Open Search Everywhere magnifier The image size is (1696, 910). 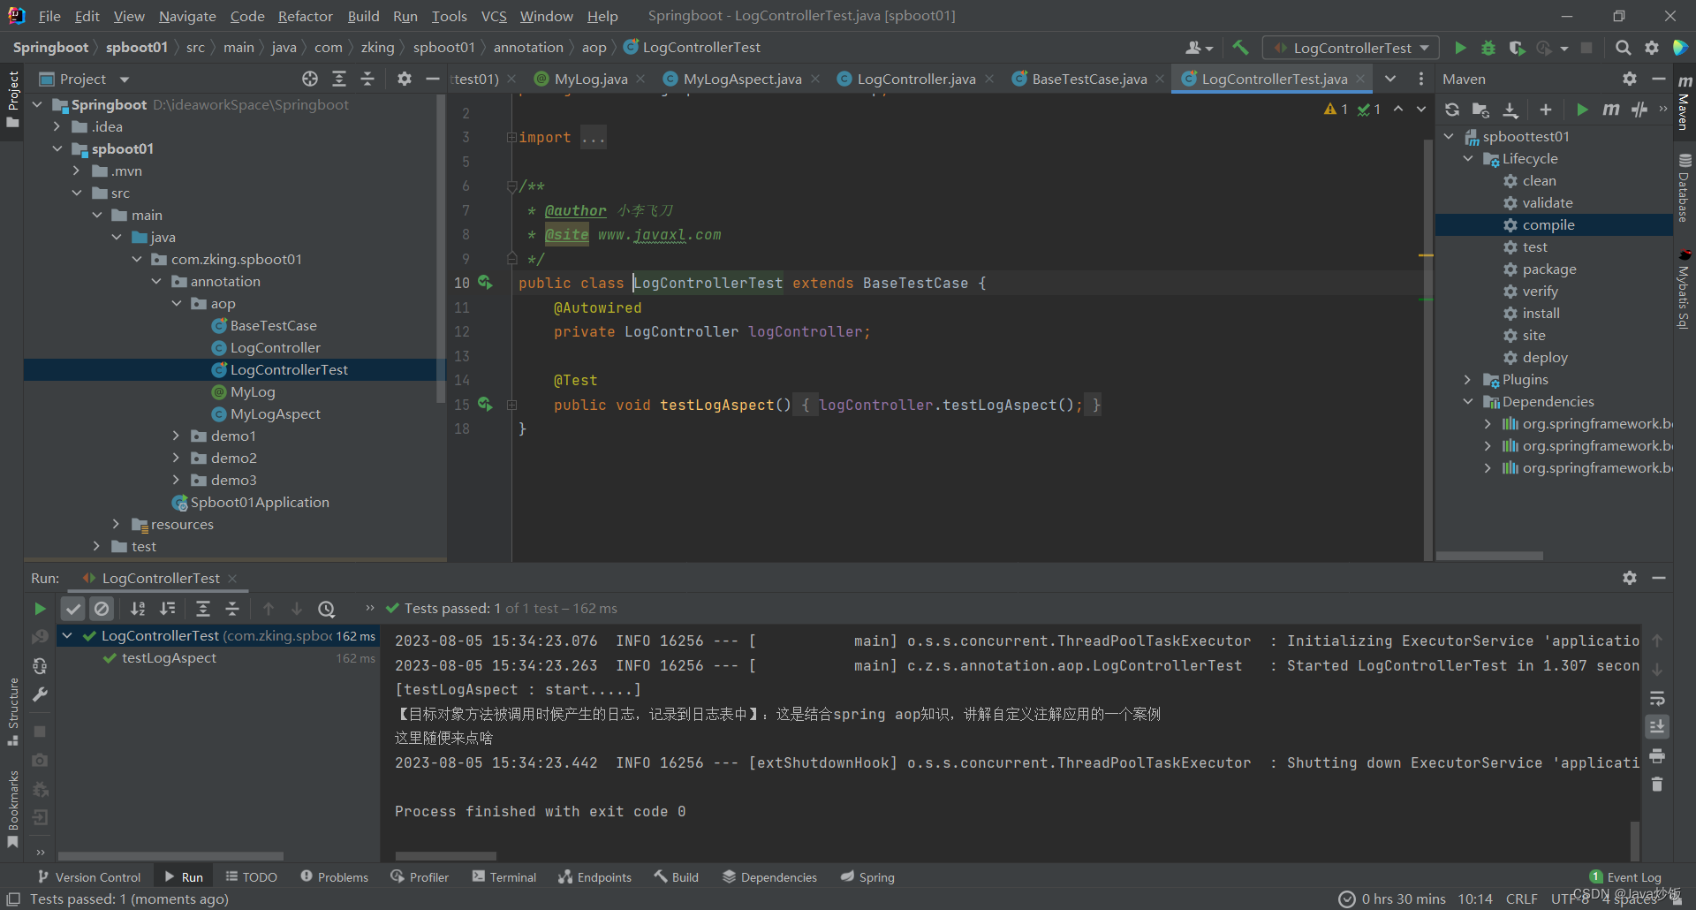(x=1623, y=48)
